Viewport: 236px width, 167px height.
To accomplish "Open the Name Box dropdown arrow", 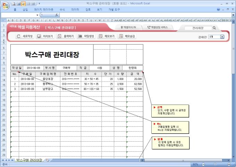I will [37, 15].
